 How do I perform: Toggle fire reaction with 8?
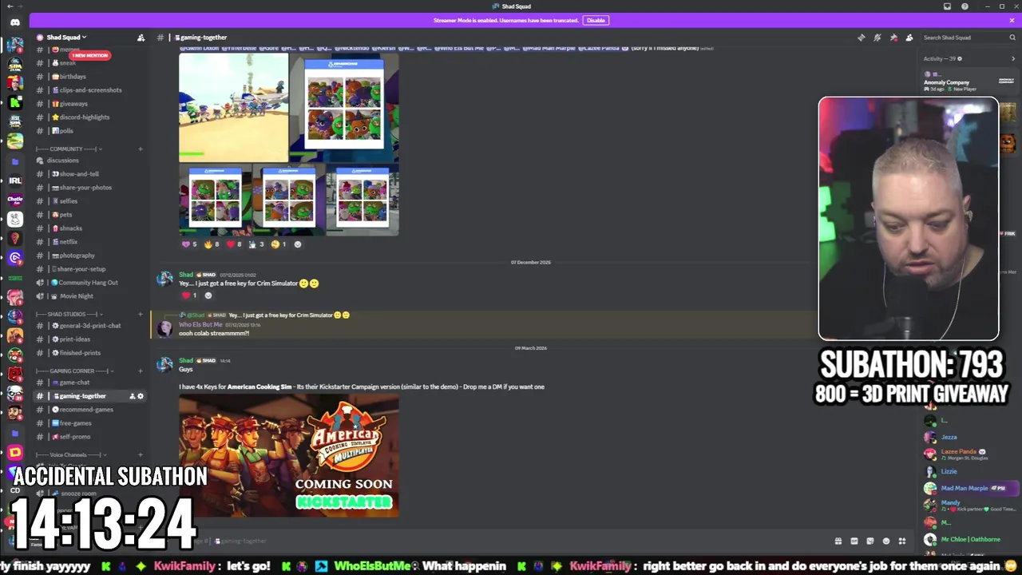pyautogui.click(x=212, y=244)
